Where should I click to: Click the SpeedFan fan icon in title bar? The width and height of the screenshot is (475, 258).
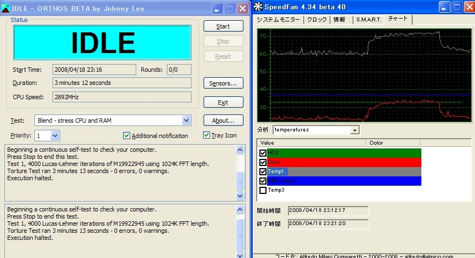click(x=258, y=7)
